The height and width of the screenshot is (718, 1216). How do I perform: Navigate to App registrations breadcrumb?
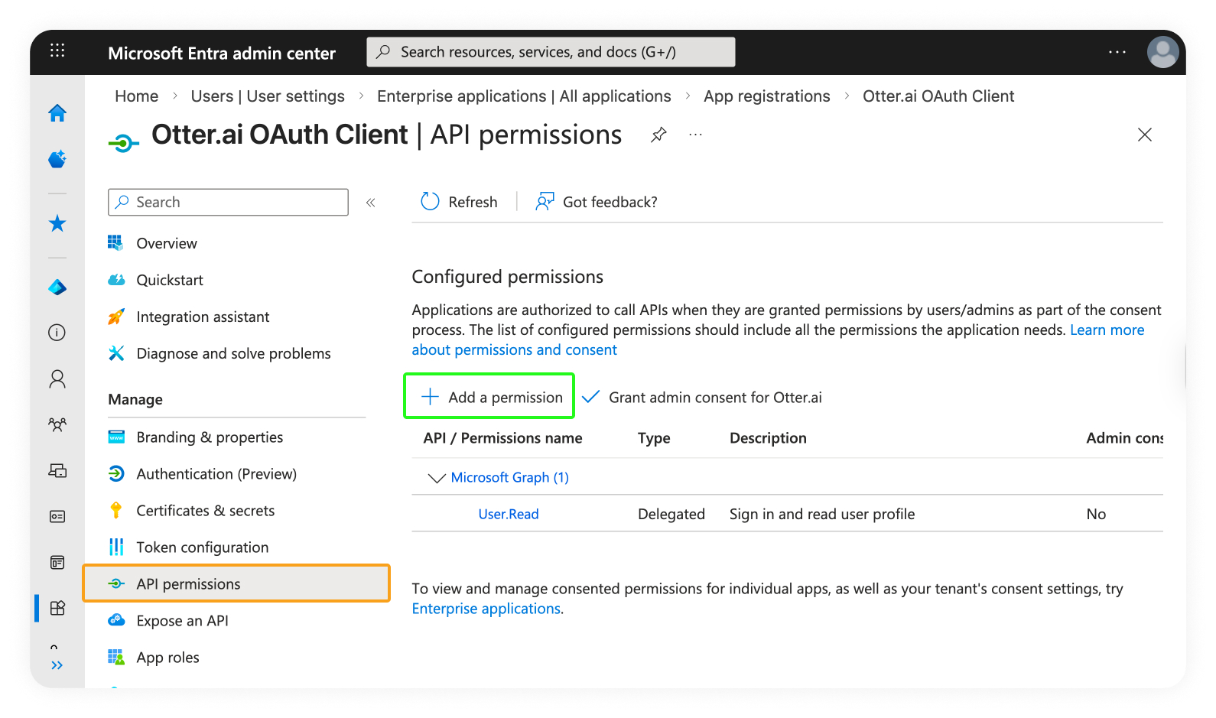[766, 96]
